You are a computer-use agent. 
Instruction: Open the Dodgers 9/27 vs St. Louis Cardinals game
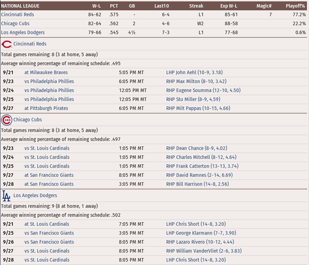(47, 251)
